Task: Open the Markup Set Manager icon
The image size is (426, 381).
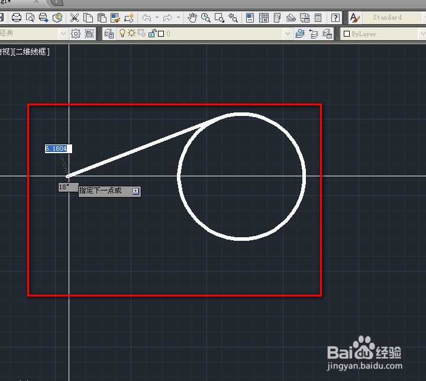Action: point(305,18)
